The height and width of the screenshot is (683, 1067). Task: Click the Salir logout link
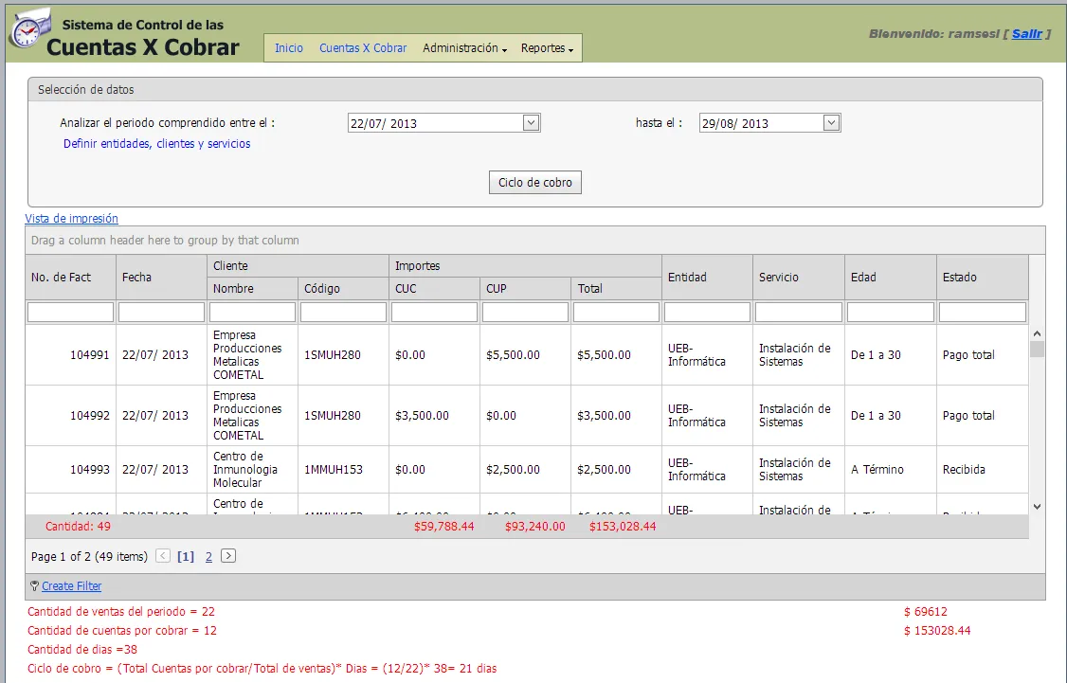pyautogui.click(x=1026, y=34)
